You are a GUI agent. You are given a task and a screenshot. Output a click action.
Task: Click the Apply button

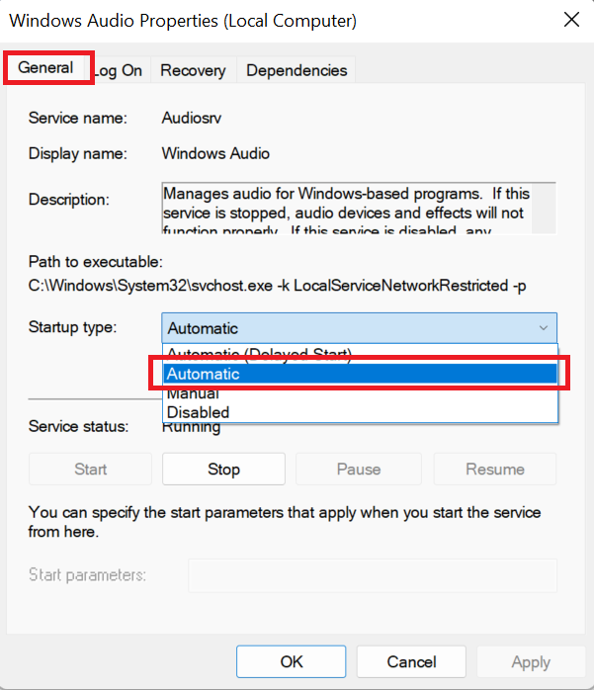coord(531,661)
